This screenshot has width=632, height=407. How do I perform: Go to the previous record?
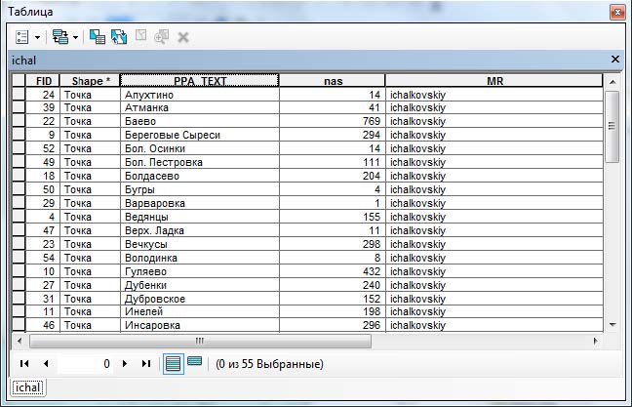point(45,363)
